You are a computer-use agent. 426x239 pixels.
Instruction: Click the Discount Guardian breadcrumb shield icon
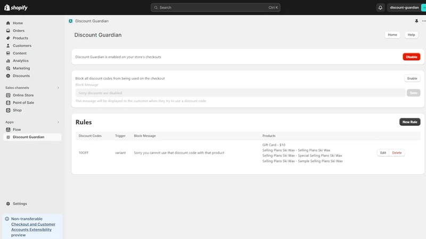[71, 21]
